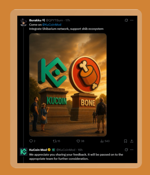
Task: View analytics showing 543 views
Action: point(105,141)
